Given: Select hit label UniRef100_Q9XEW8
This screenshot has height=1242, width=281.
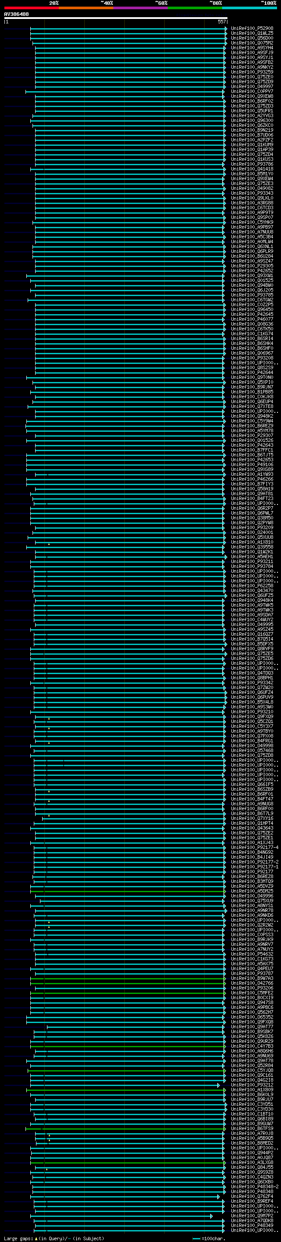Looking at the screenshot, I should pos(252,96).
